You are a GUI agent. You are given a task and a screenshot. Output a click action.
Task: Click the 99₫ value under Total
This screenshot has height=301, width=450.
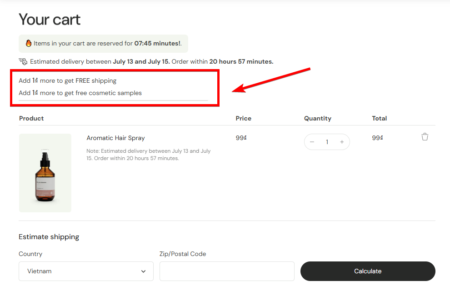(x=377, y=138)
